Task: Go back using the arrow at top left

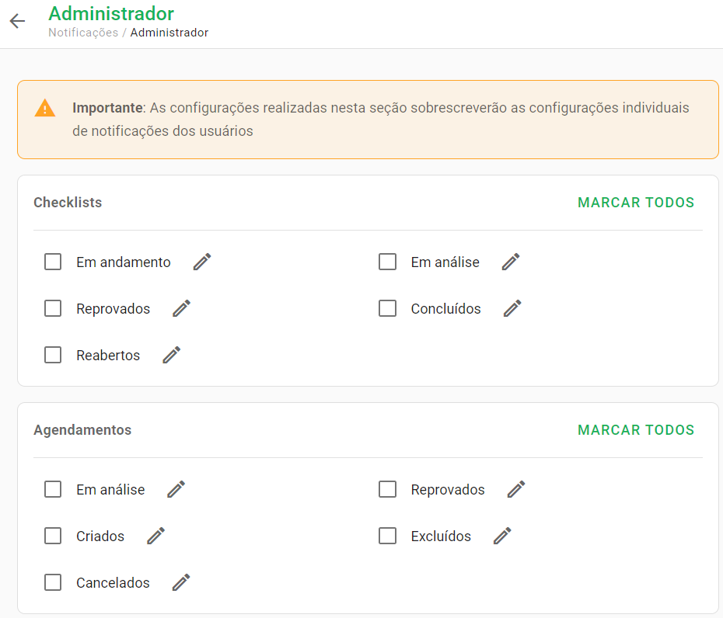Action: [16, 21]
